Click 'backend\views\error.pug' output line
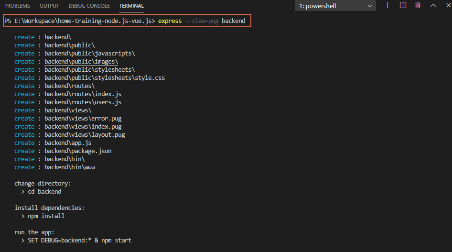This screenshot has width=452, height=252. pos(83,119)
